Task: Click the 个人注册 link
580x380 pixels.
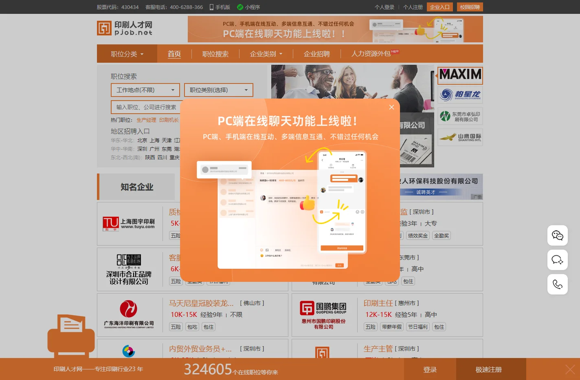Action: 413,7
